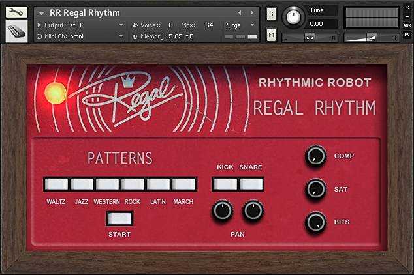The image size is (414, 275).
Task: Open the Output st.1 dropdown
Action: click(x=121, y=25)
